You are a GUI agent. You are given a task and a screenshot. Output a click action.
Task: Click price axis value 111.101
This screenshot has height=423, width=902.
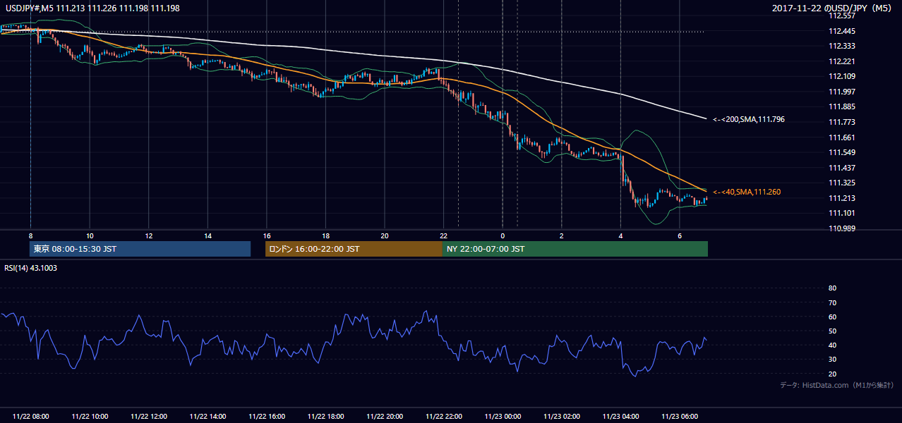(841, 214)
